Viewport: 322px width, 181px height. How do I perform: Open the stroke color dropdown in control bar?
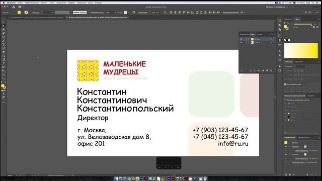click(x=29, y=13)
